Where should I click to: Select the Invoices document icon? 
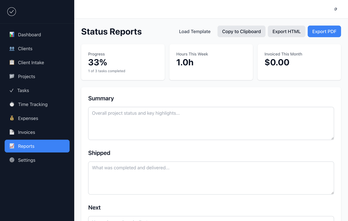tap(12, 132)
